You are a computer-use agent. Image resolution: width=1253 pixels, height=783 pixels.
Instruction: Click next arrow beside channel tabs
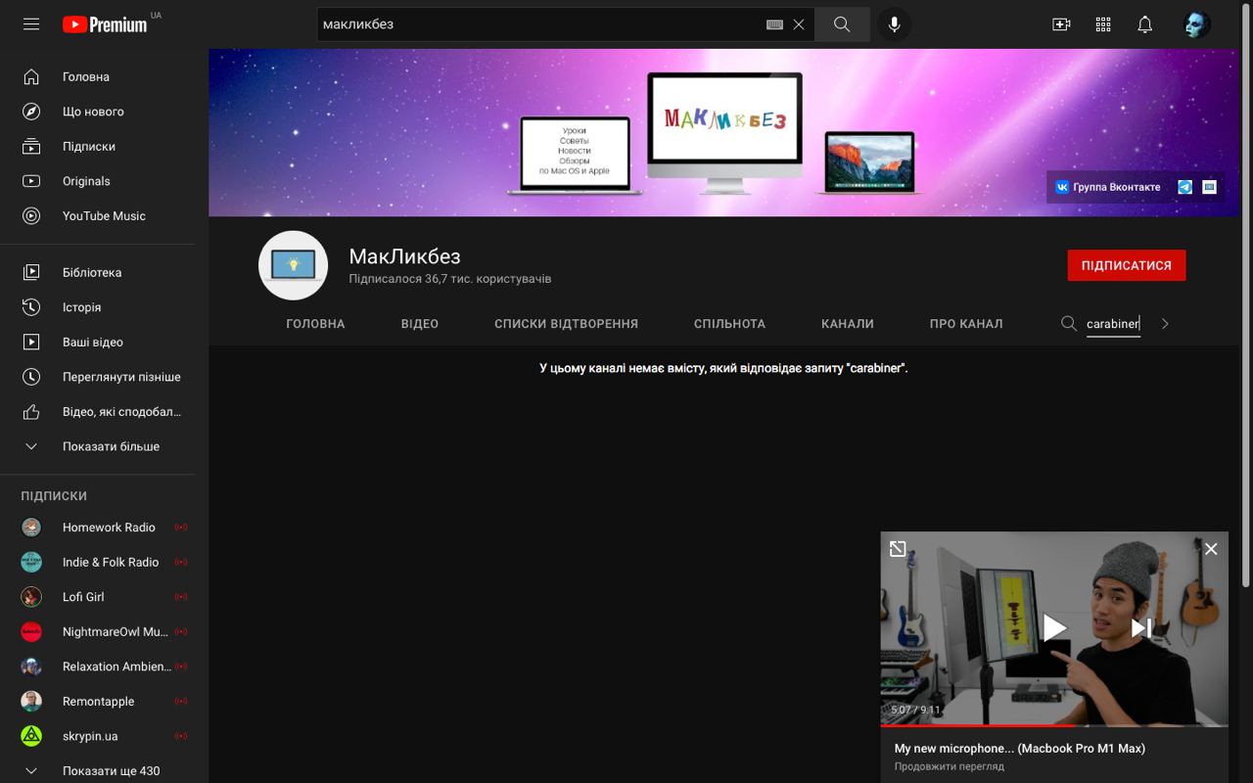(x=1165, y=324)
